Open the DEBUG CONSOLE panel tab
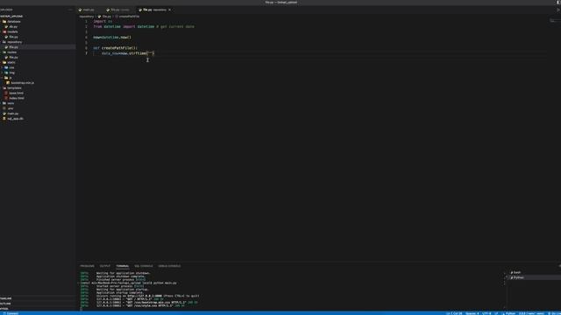This screenshot has height=315, width=561. [169, 266]
